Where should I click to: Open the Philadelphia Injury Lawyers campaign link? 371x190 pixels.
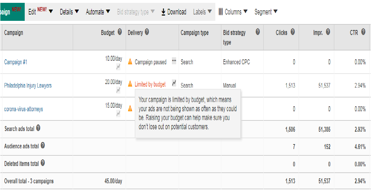[x=28, y=85]
